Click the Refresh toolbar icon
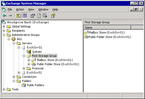The width and height of the screenshot is (145, 99). (39, 16)
